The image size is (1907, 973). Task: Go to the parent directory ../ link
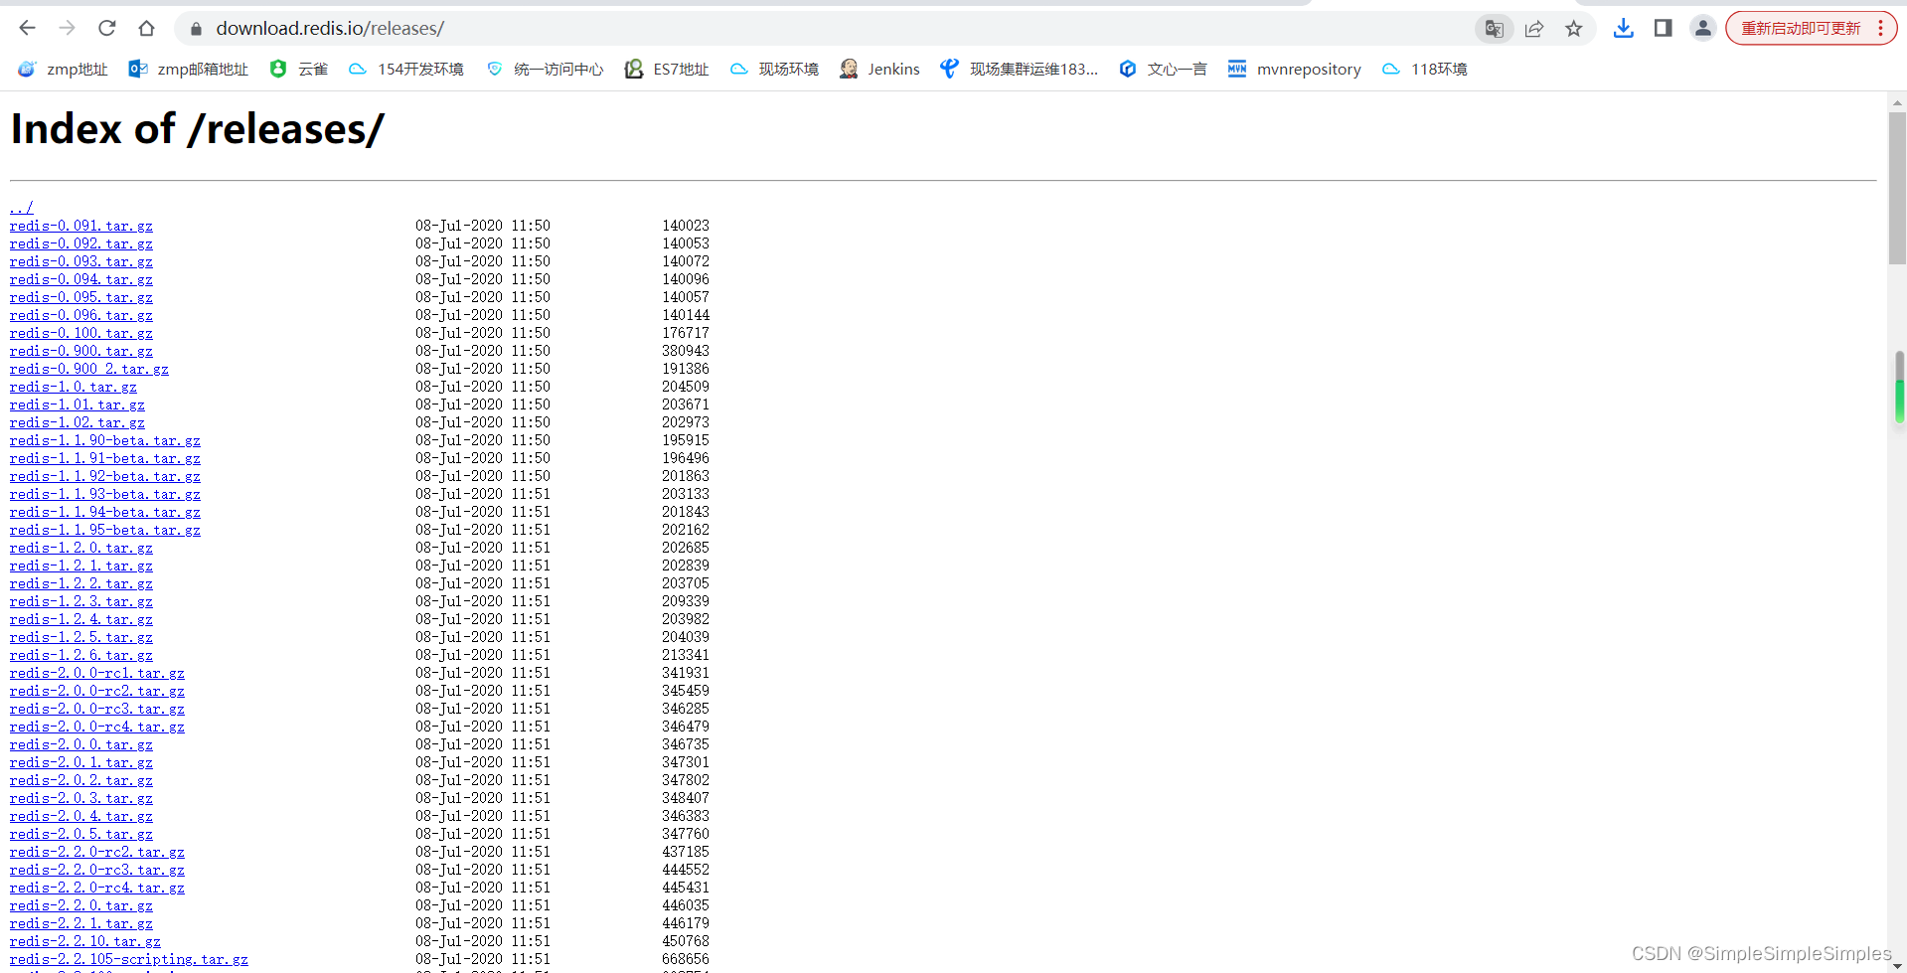(x=22, y=208)
